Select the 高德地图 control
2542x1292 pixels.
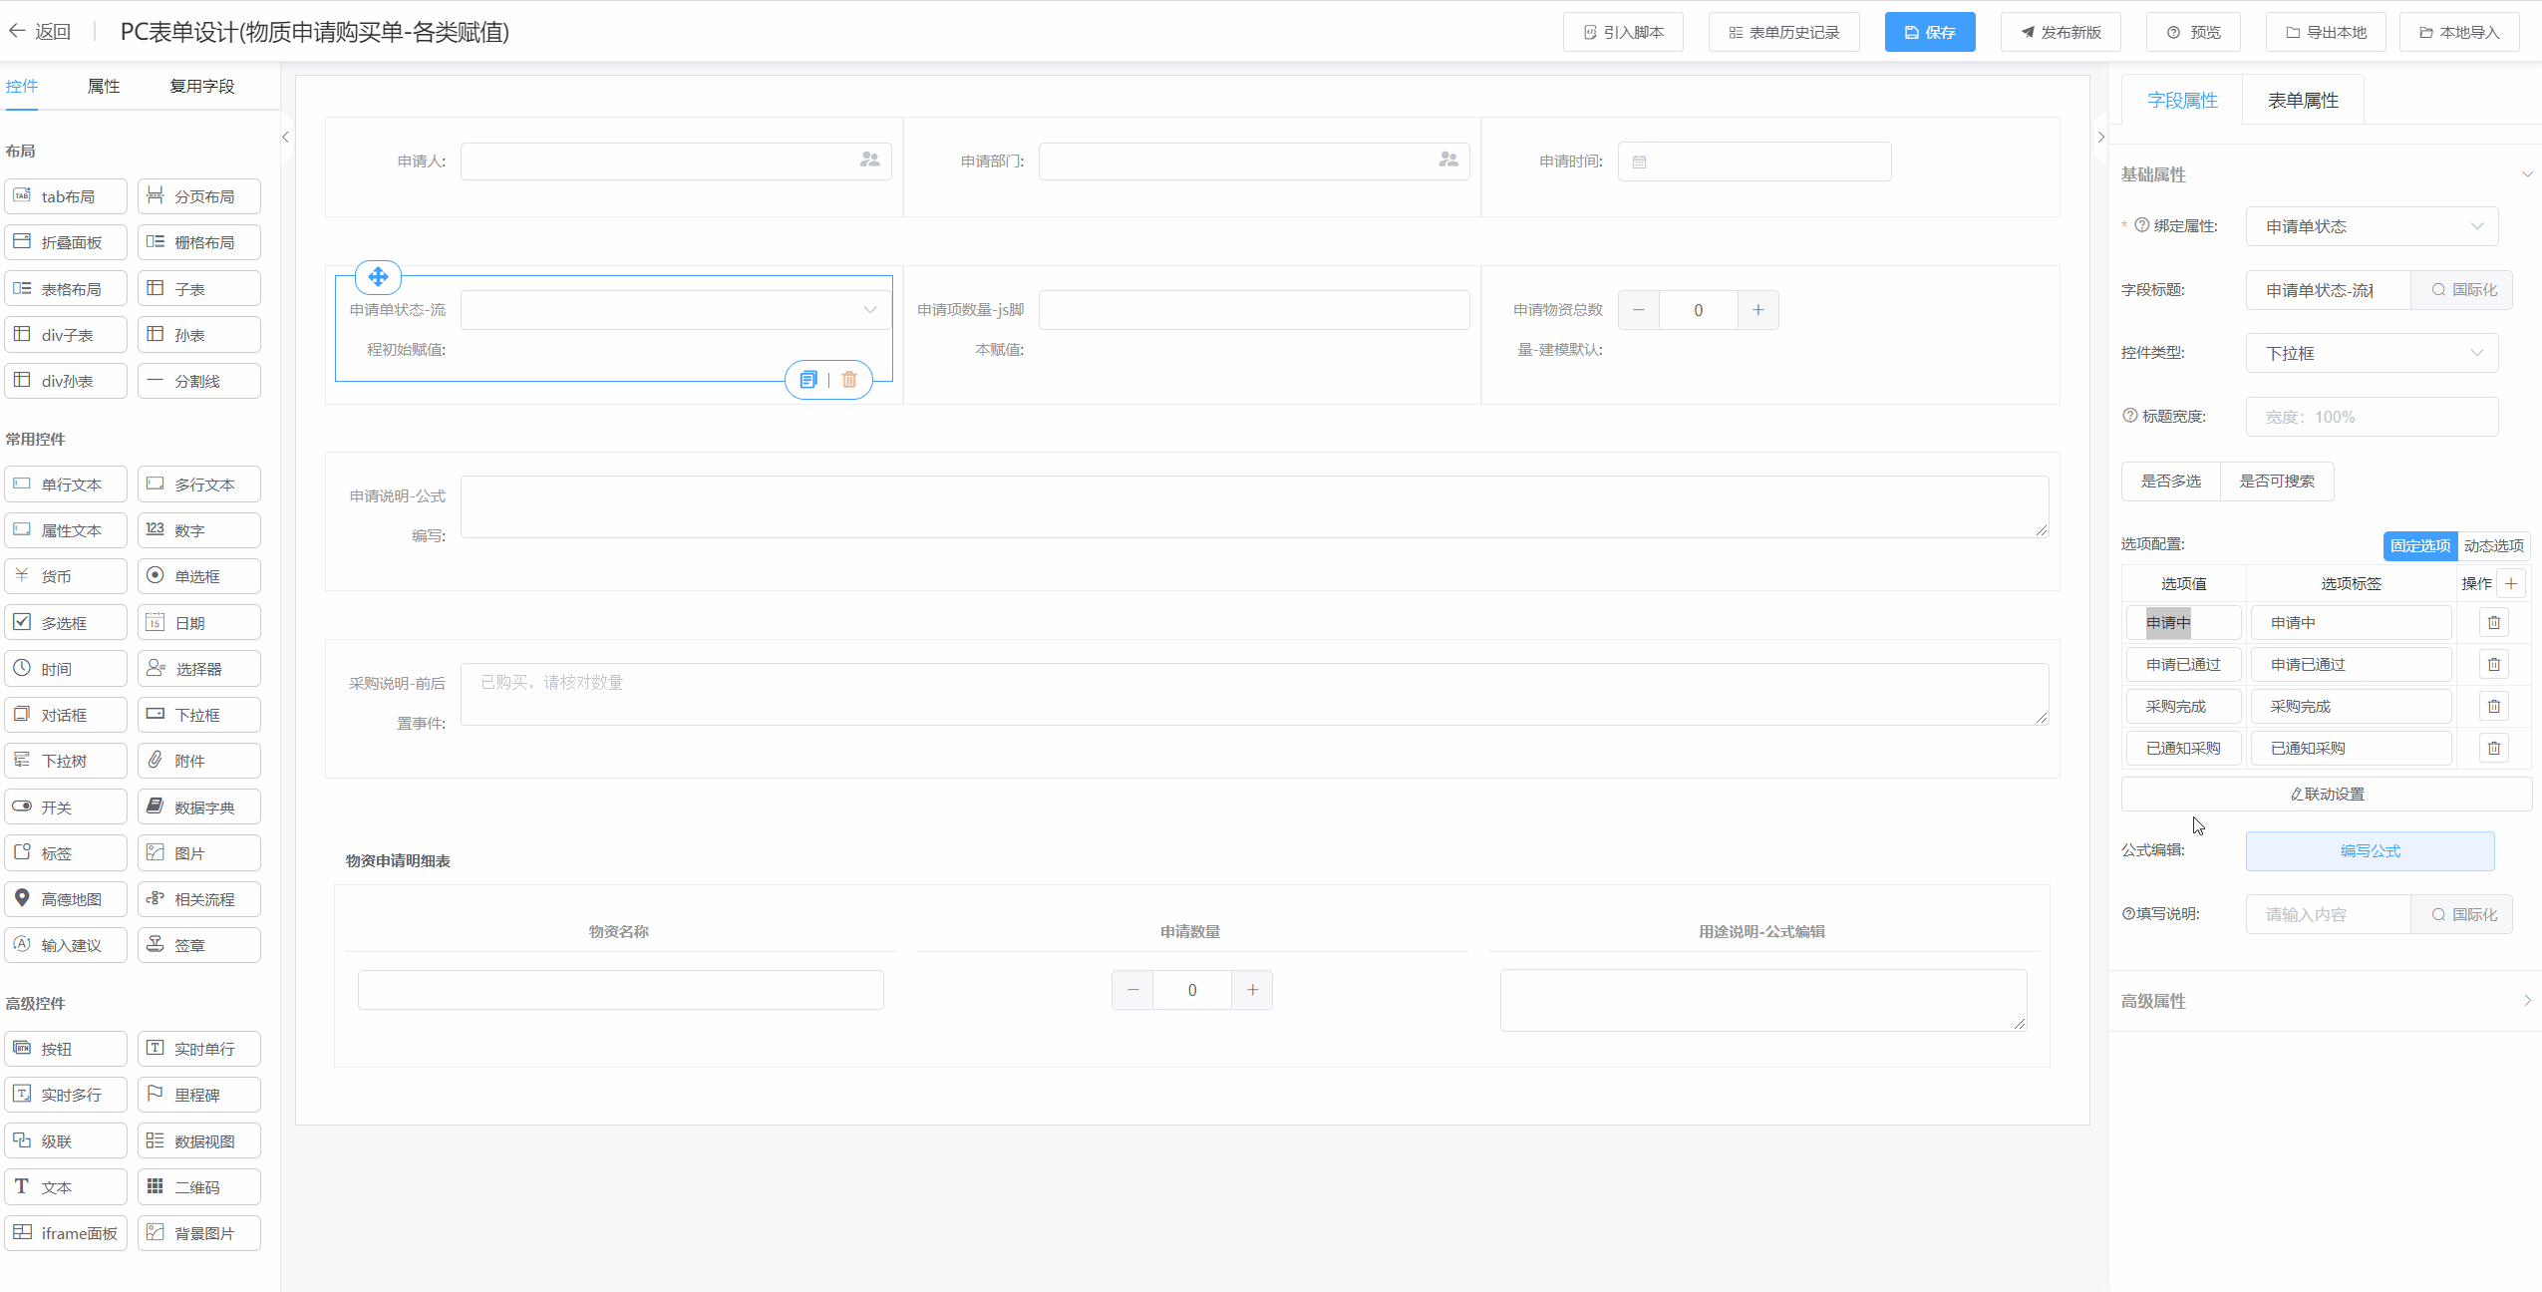pos(66,899)
